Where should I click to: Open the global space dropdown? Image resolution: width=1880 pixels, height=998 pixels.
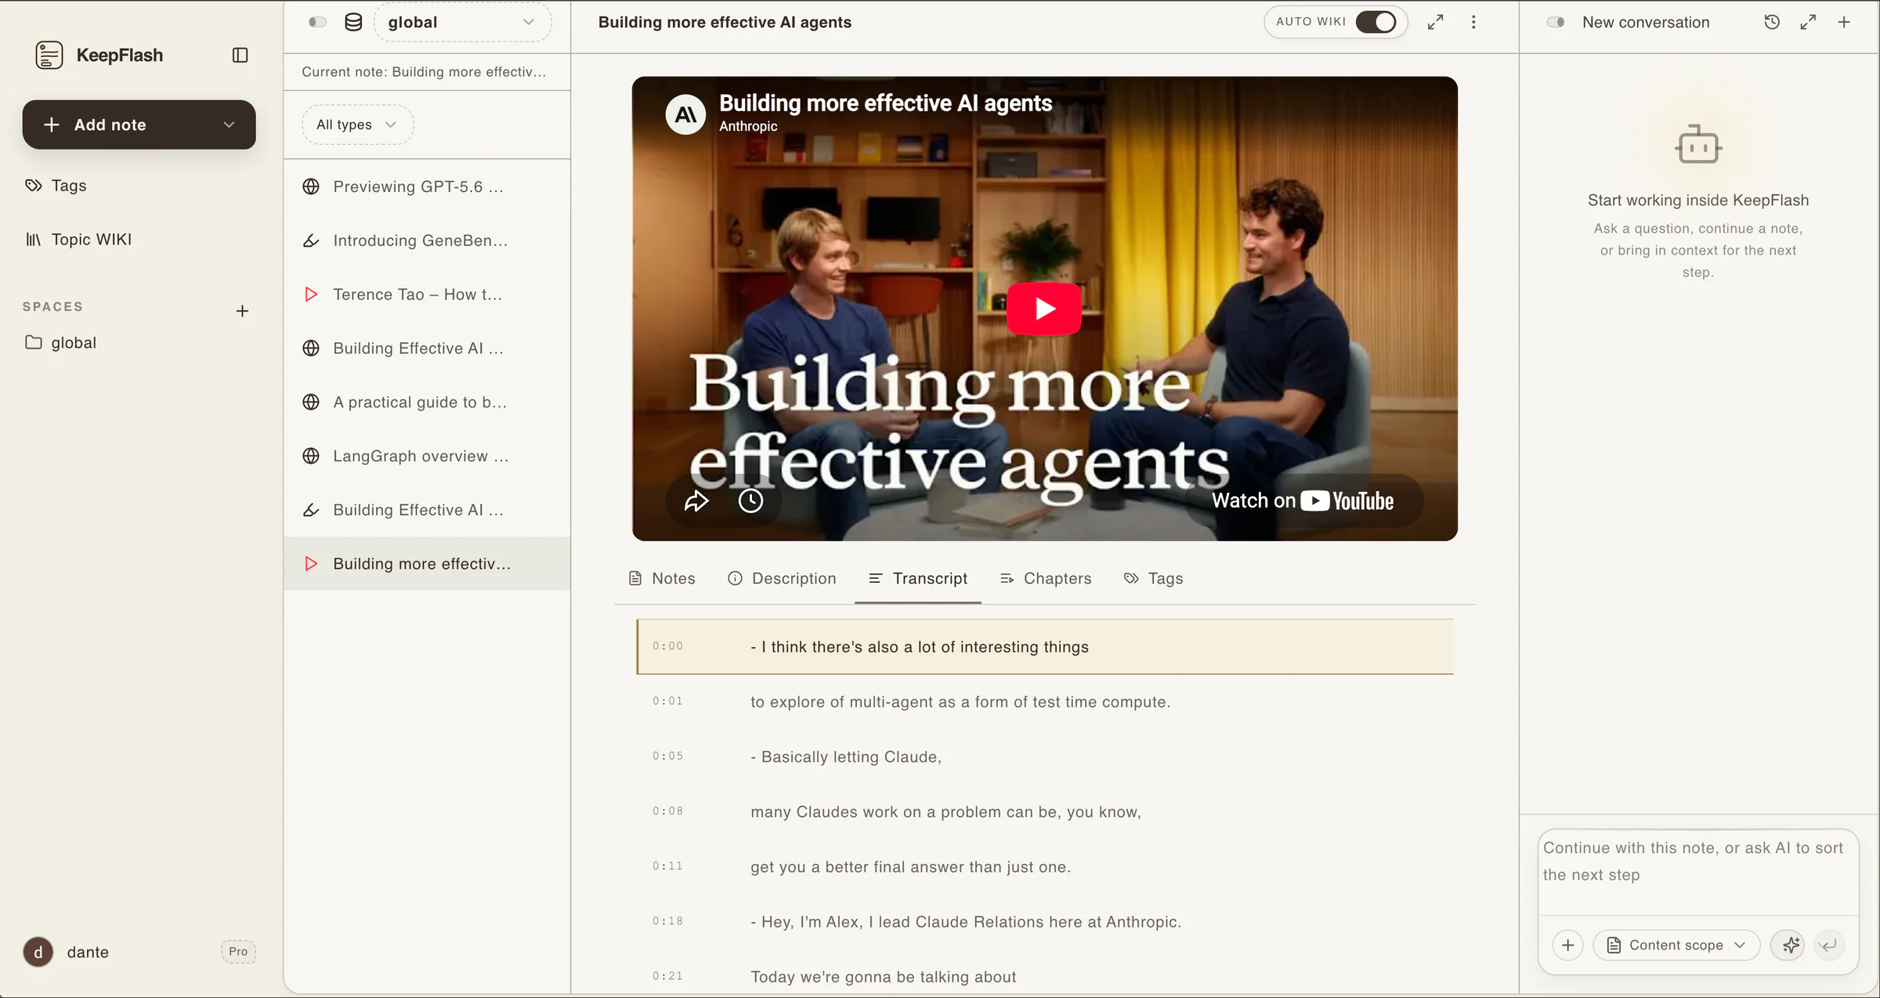click(x=462, y=22)
